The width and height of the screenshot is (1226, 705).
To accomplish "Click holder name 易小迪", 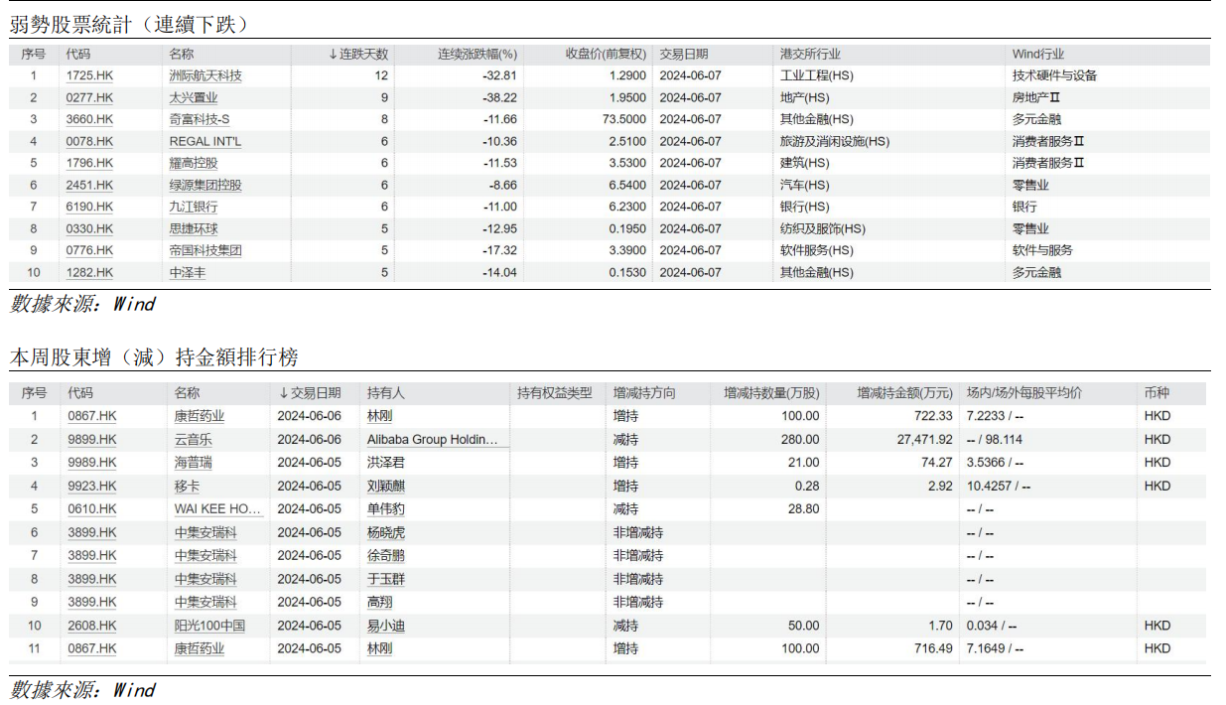I will click(386, 627).
